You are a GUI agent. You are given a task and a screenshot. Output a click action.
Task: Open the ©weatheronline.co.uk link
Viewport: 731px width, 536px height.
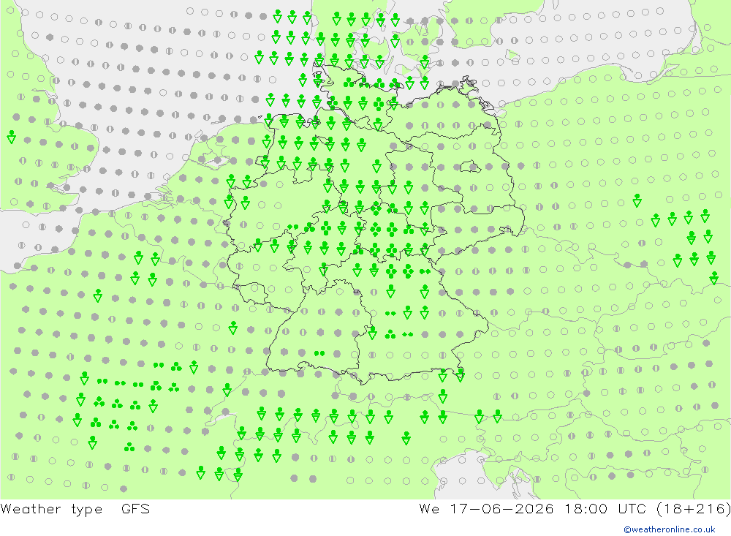tap(670, 529)
